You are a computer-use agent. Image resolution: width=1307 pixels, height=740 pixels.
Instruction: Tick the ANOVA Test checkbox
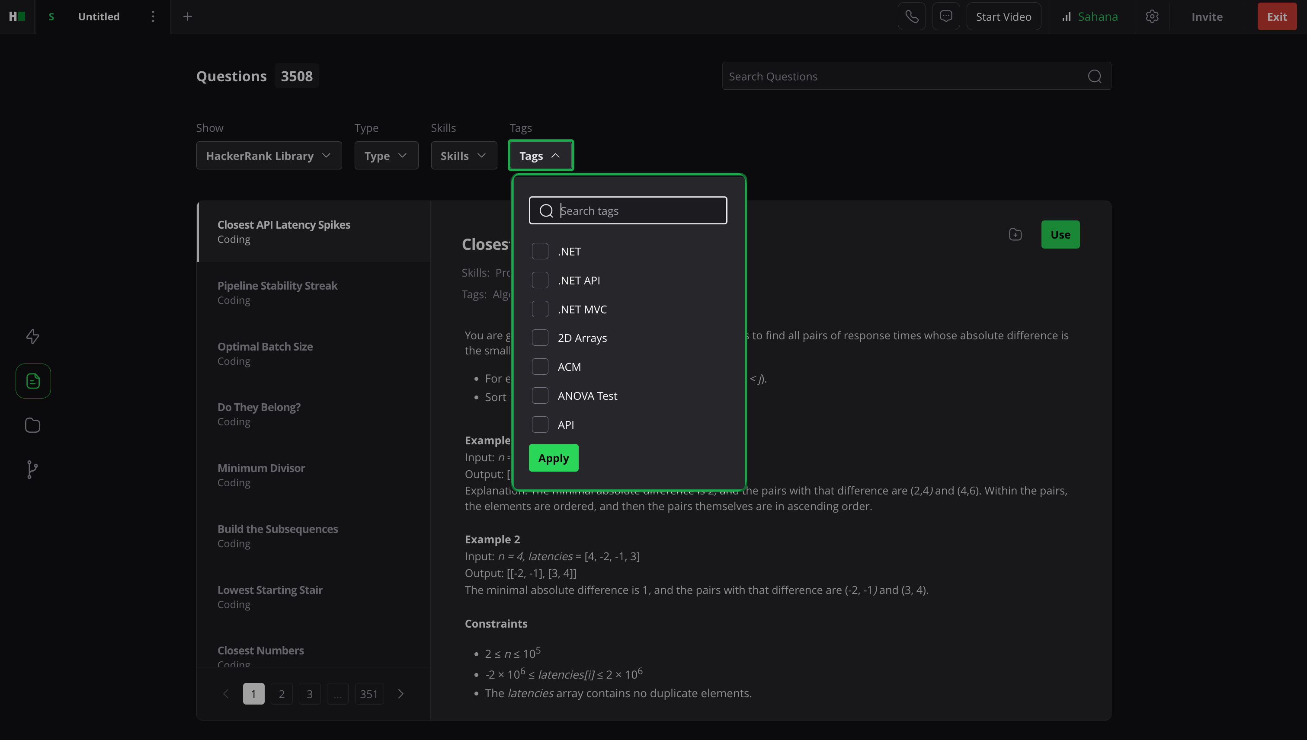pos(540,396)
